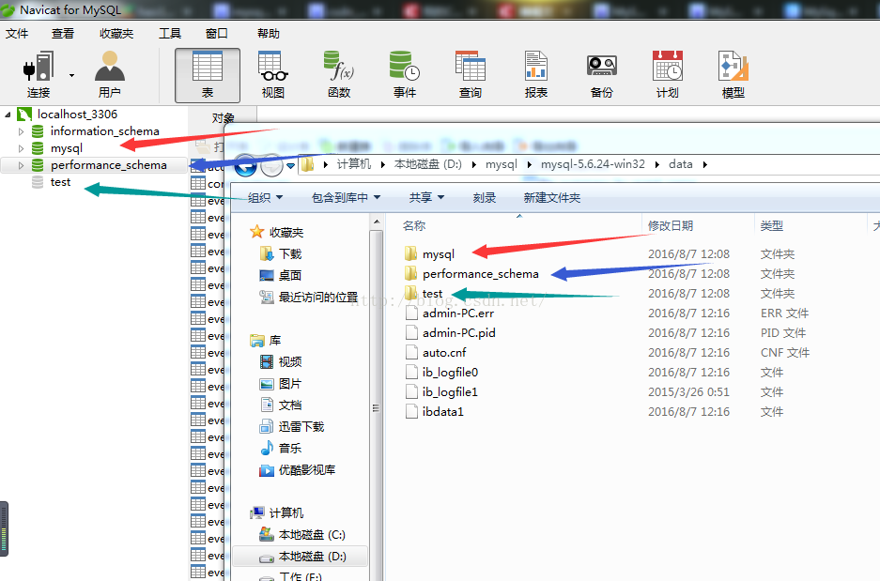Sort by Name (名称) column header
The height and width of the screenshot is (581, 880).
(414, 225)
